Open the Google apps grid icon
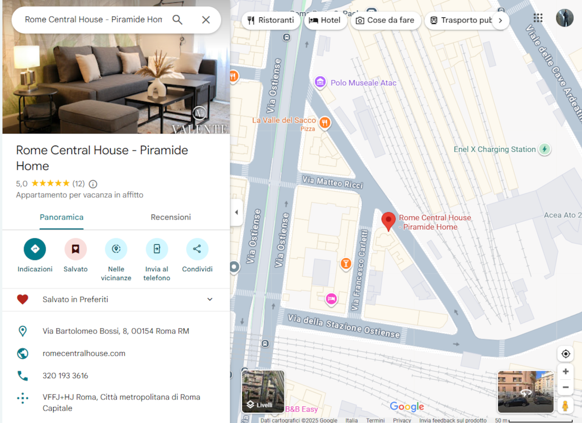 click(538, 18)
